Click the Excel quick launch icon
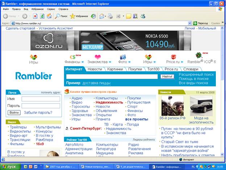Screen dimensions: 226x170 pyautogui.click(x=25, y=167)
